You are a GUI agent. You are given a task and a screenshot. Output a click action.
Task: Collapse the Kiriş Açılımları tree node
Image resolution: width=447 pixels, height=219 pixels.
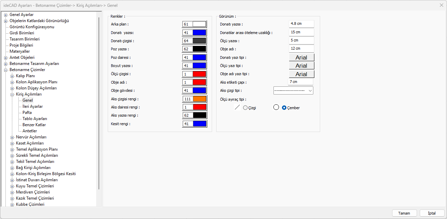point(12,94)
